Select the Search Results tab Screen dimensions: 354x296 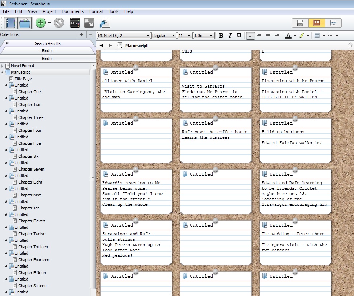[x=47, y=43]
